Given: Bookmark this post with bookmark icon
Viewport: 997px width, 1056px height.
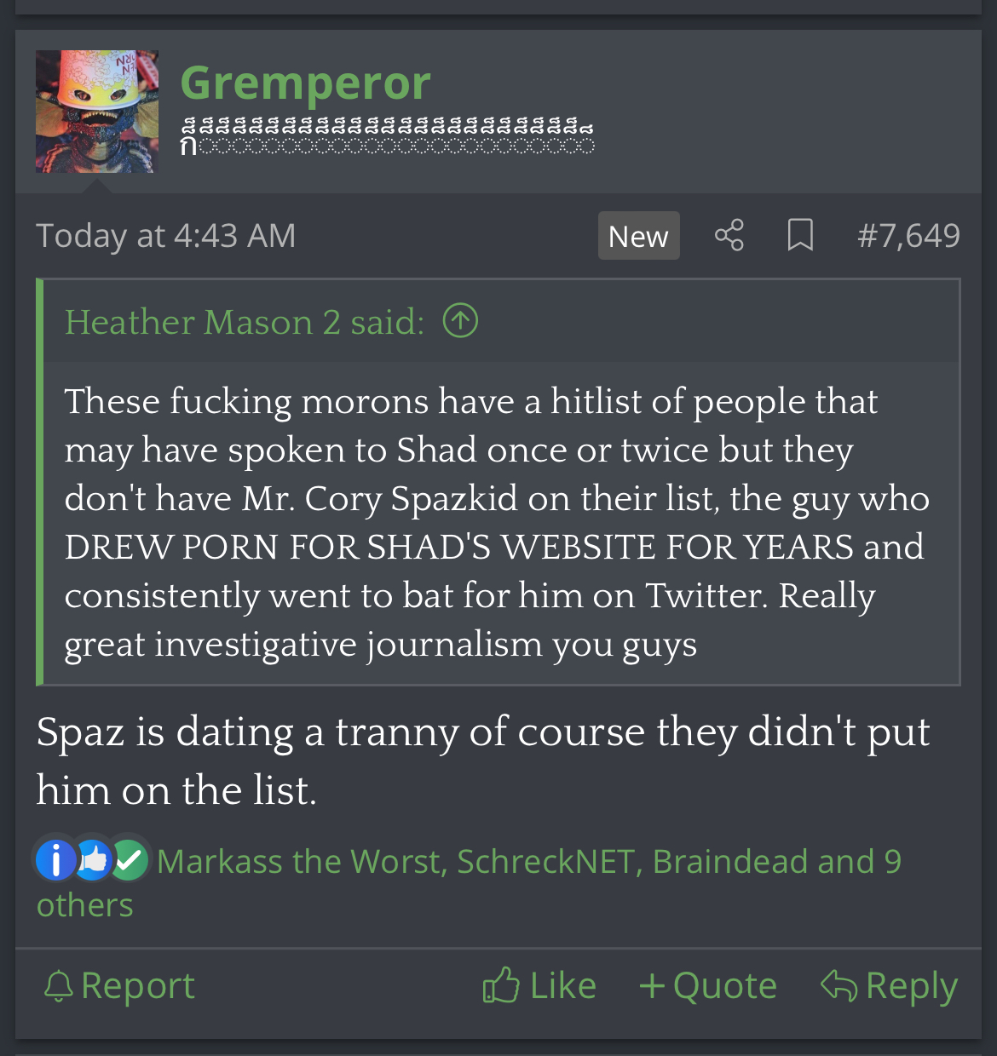Looking at the screenshot, I should coord(799,235).
